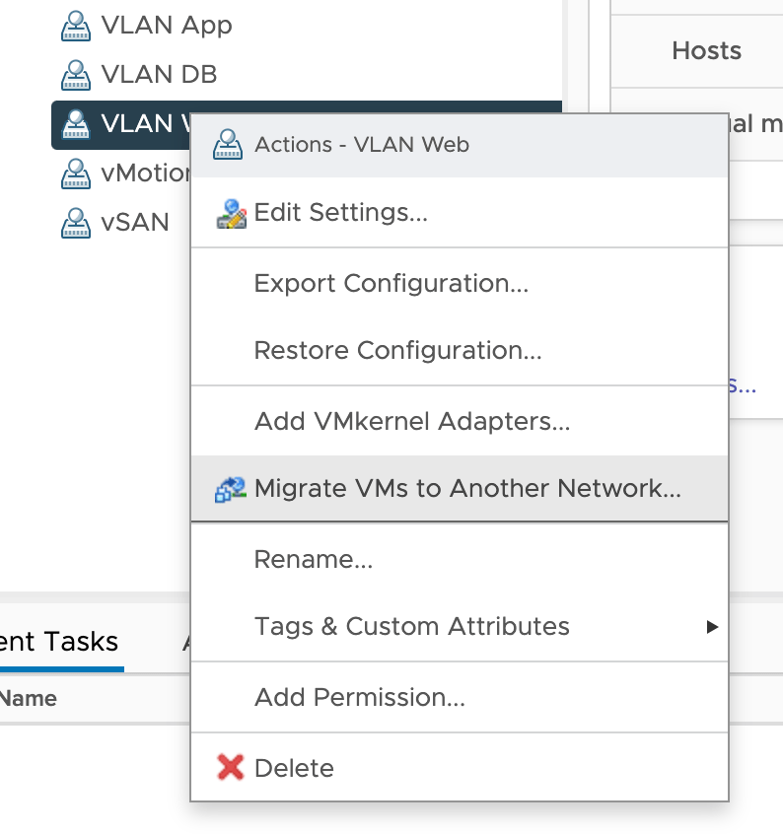Click the Edit Settings pencil icon
783x834 pixels.
(x=230, y=213)
